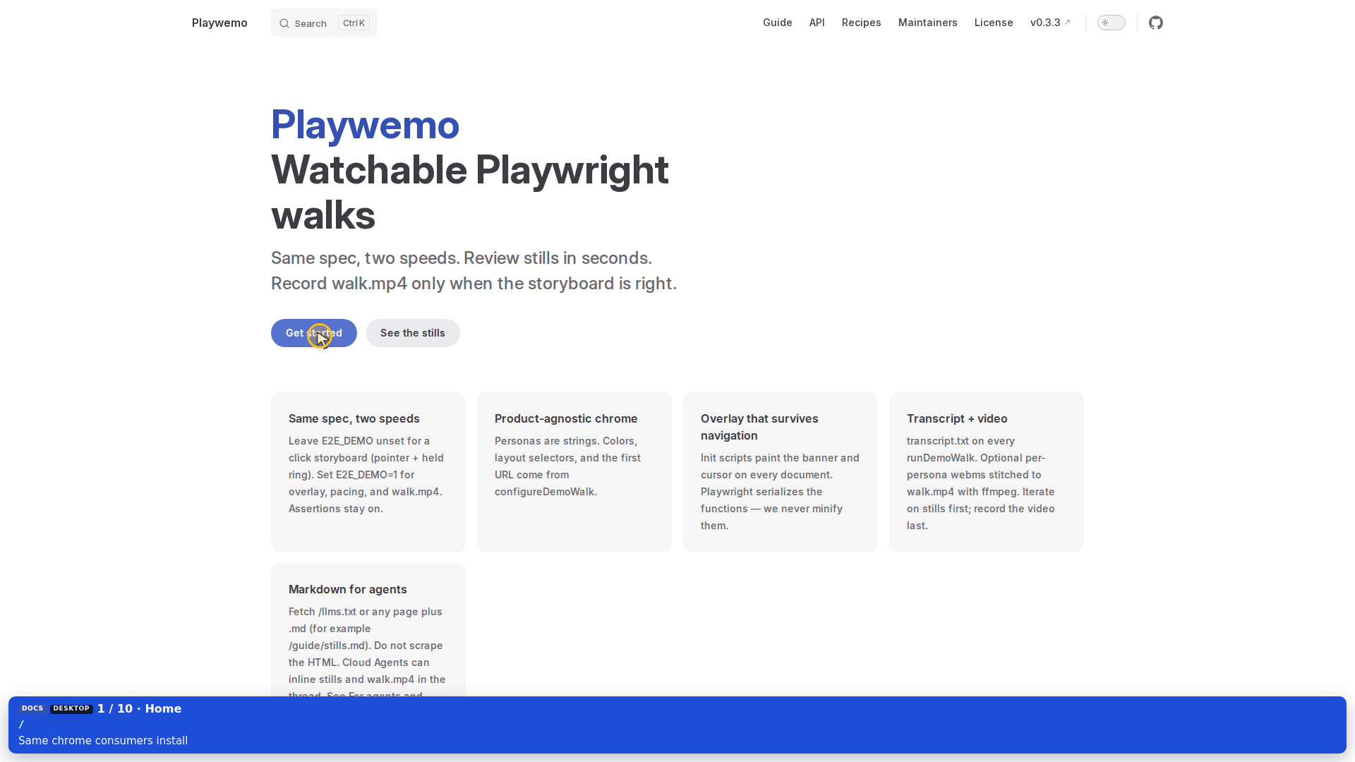Go to the API nav item
Viewport: 1355px width, 762px height.
[817, 23]
